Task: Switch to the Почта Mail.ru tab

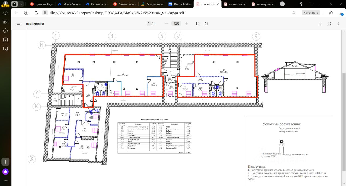Action: tap(179, 4)
